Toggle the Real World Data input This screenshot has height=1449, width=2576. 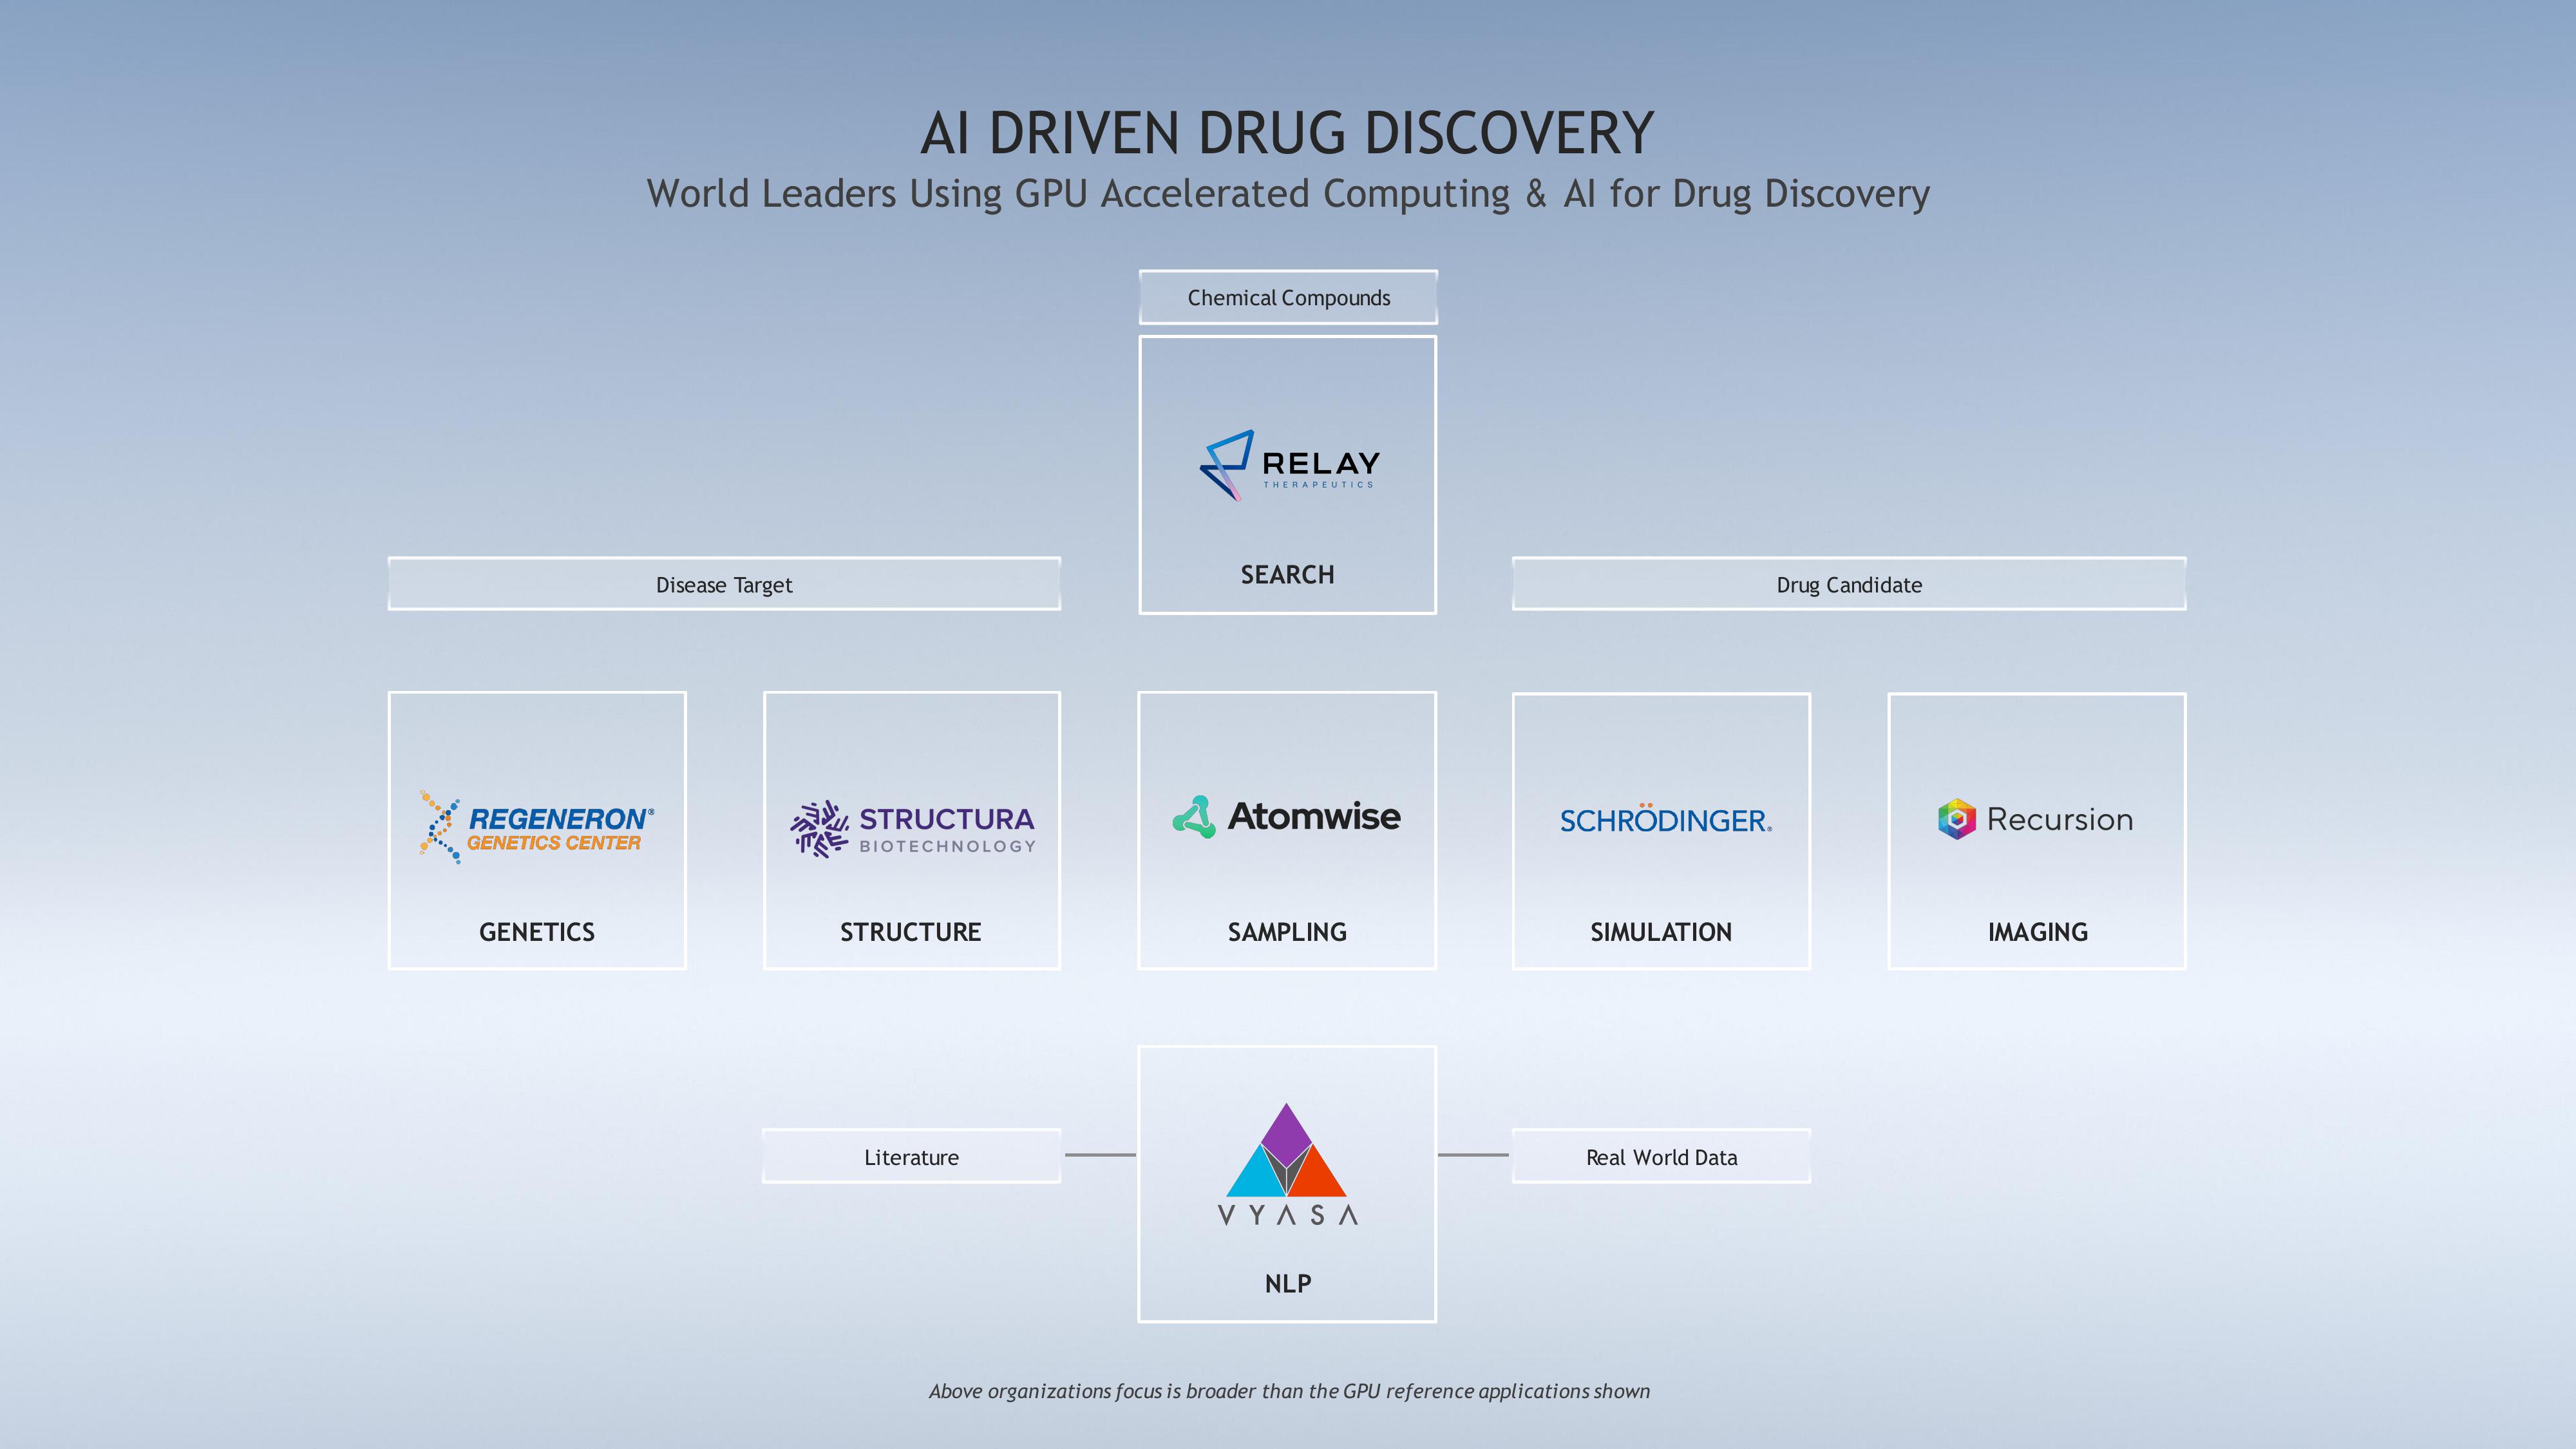(x=1660, y=1157)
